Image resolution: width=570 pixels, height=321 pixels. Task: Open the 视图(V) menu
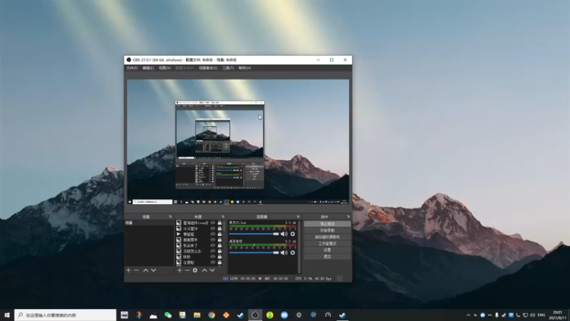point(165,68)
